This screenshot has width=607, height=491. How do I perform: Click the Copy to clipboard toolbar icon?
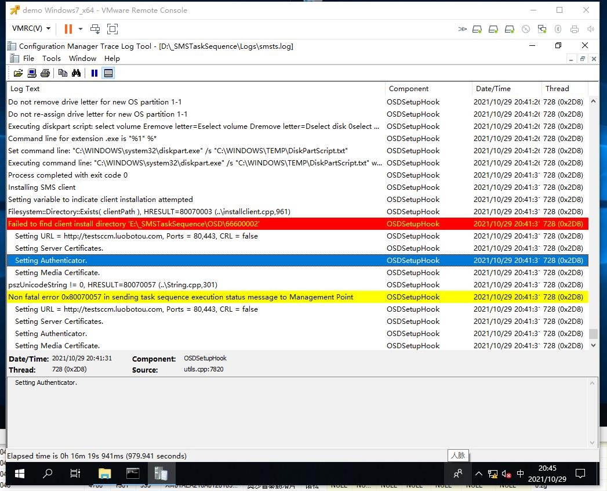[63, 73]
